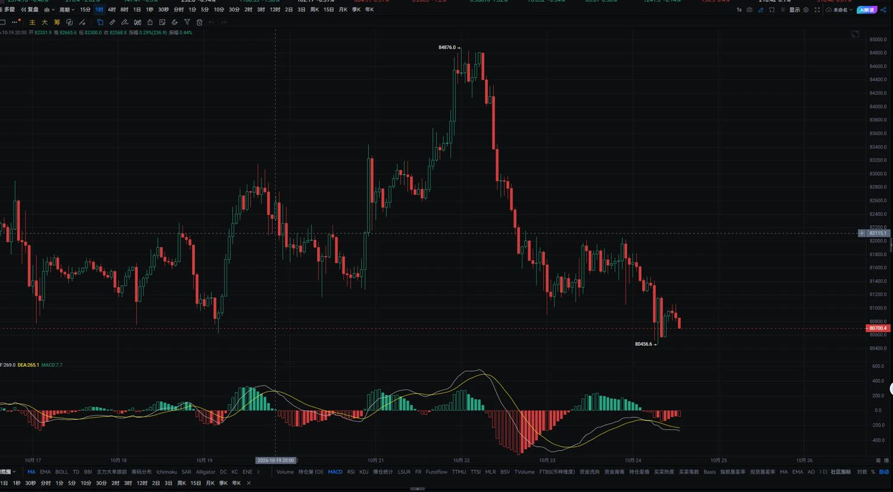Switch to the 周K timeframe tab
This screenshot has height=492, width=893.
click(314, 10)
